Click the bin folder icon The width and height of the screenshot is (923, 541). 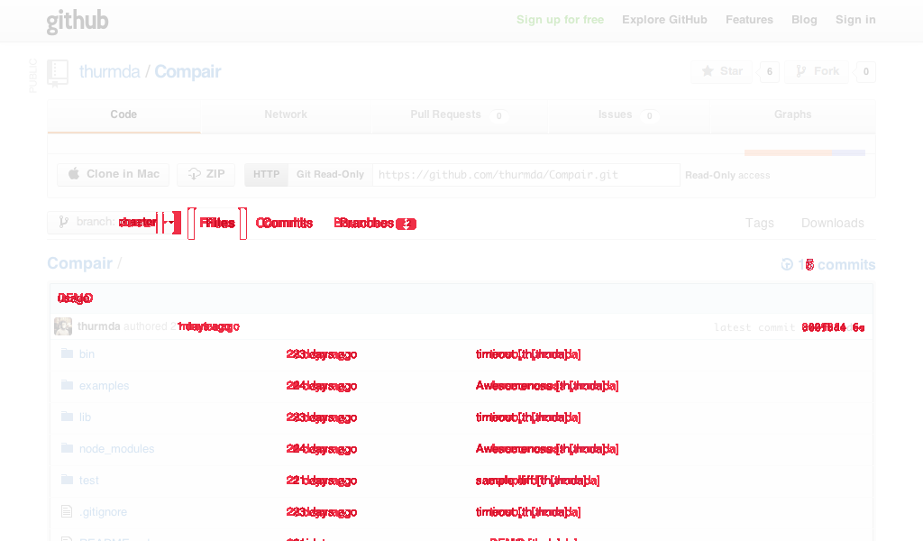click(x=67, y=353)
